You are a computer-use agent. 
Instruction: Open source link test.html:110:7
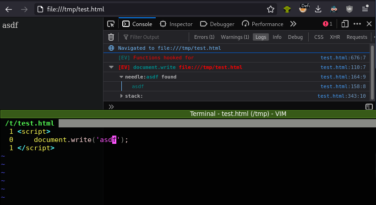click(343, 68)
